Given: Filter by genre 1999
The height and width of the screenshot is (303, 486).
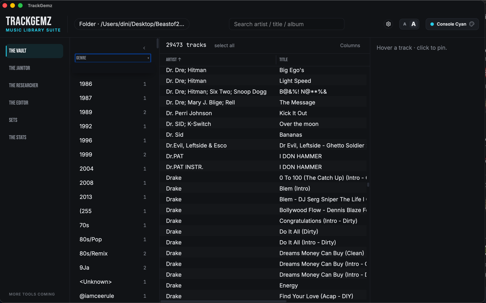Looking at the screenshot, I should pyautogui.click(x=113, y=155).
